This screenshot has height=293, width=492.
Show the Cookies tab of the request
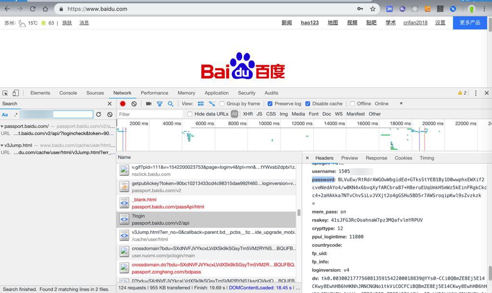click(x=403, y=158)
